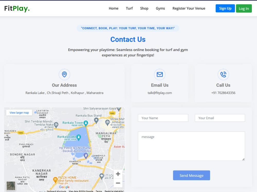Click the Shri Satyanarayan Gaya marker
257x192 pixels.
(119, 109)
